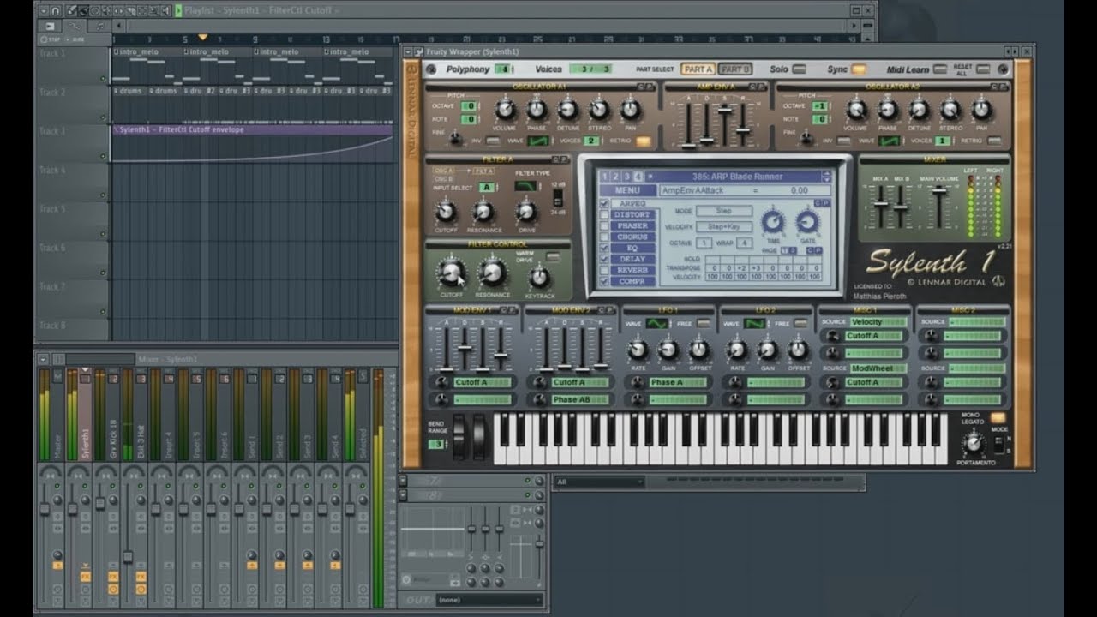Open the Sylenth1 preset MENU button
Viewport: 1097px width, 617px height.
click(628, 190)
